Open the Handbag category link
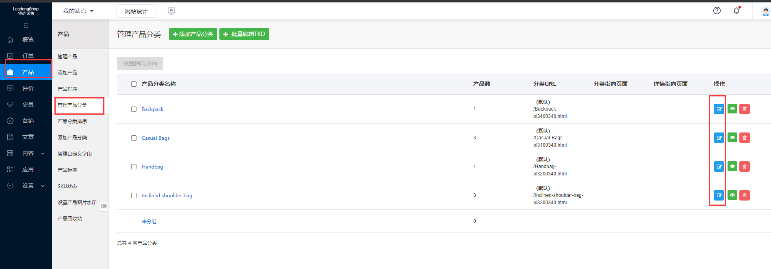Viewport: 771px width, 269px height. click(x=152, y=167)
